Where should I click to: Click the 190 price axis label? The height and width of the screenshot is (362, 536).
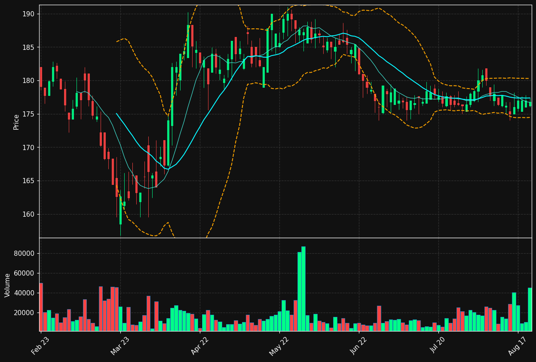(x=28, y=14)
